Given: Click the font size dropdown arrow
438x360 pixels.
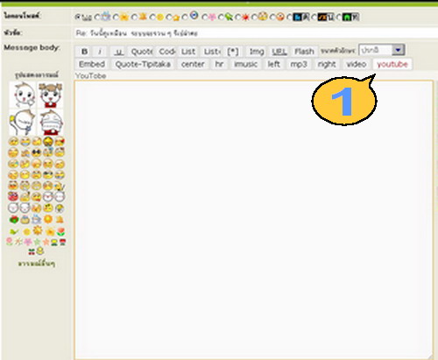Looking at the screenshot, I should coord(398,50).
